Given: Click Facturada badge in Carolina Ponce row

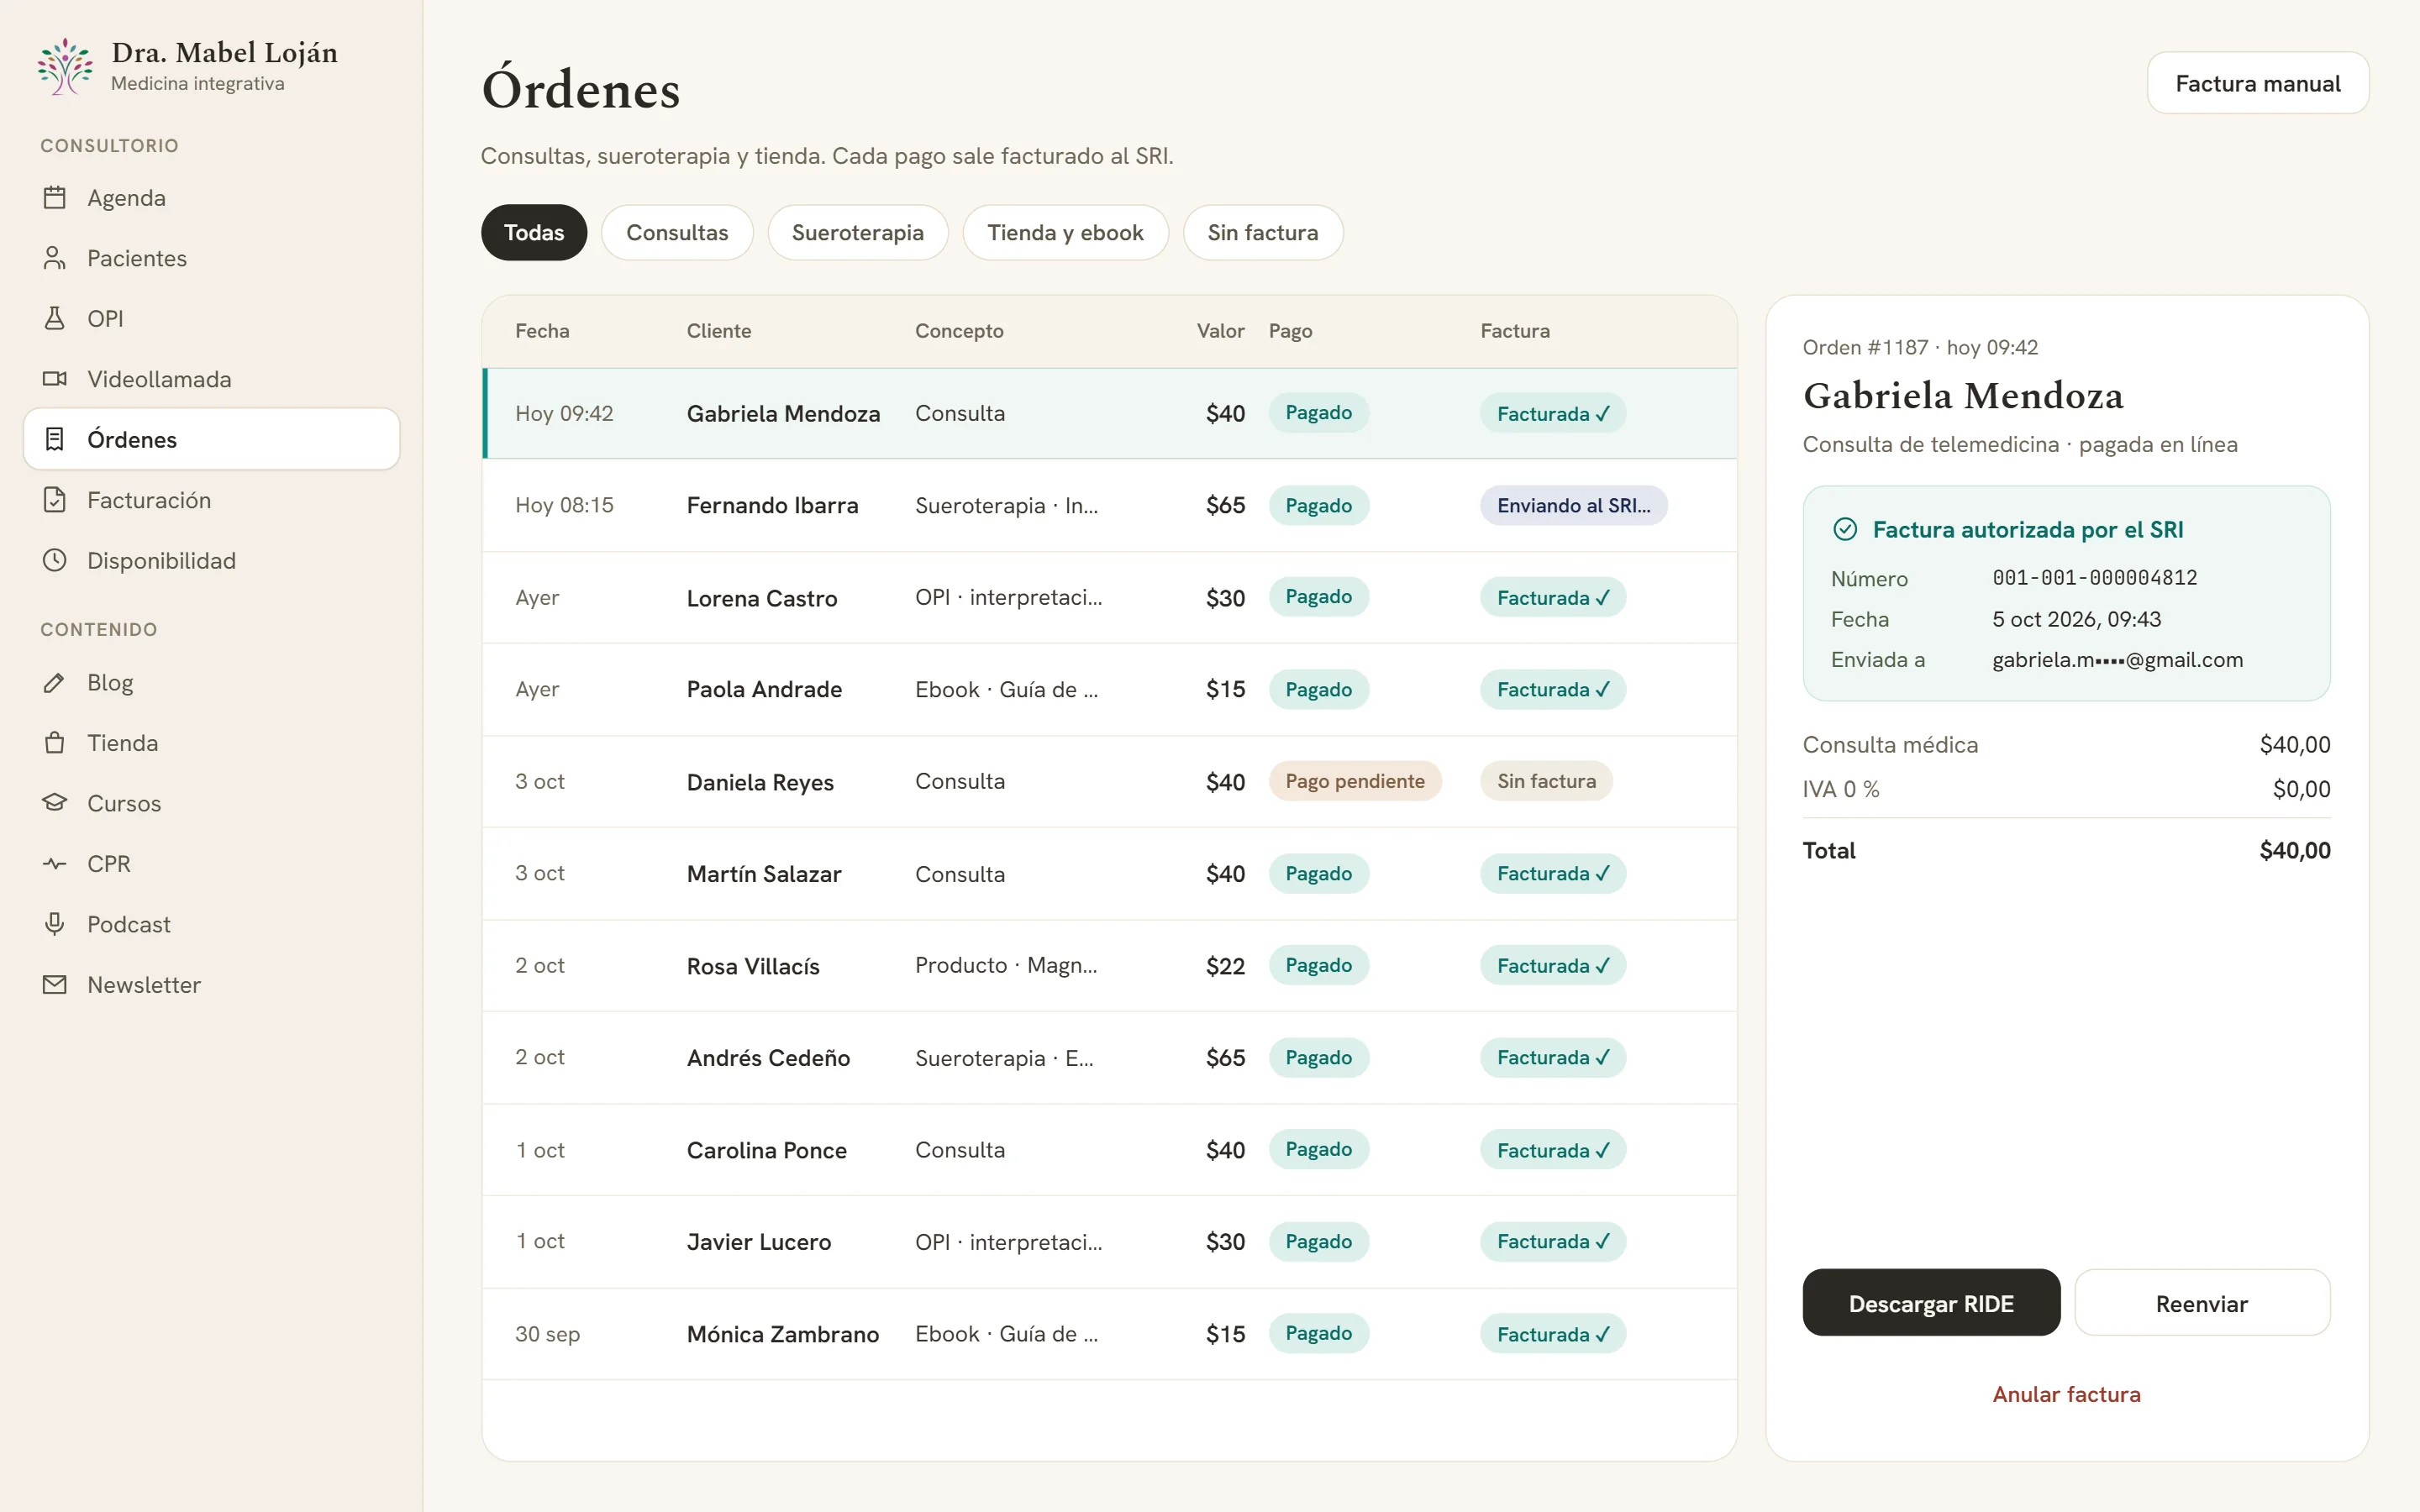Looking at the screenshot, I should (1553, 1150).
